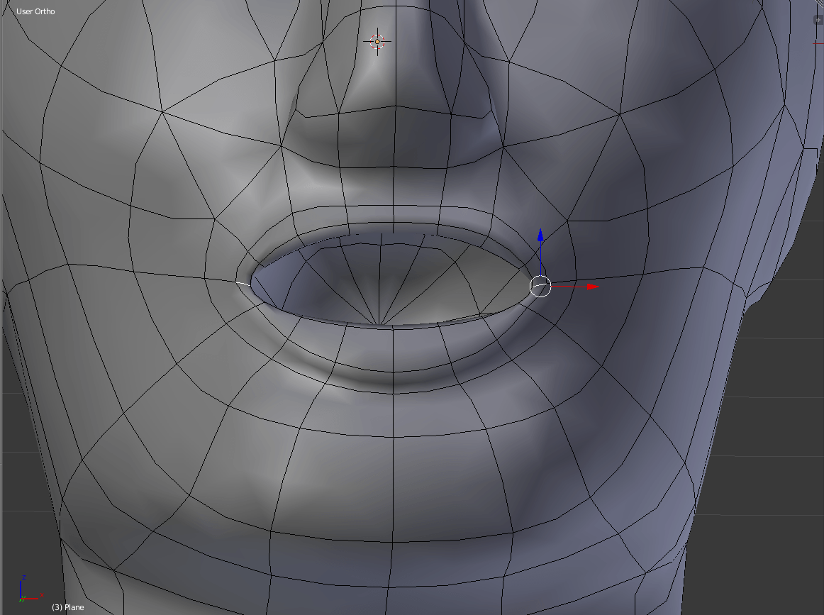This screenshot has height=615, width=824.
Task: Select the right nostril corner vertex
Action: [503, 148]
